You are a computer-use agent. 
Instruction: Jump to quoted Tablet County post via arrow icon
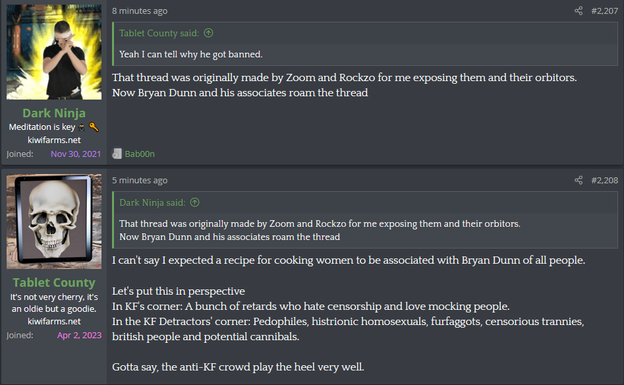click(x=208, y=33)
